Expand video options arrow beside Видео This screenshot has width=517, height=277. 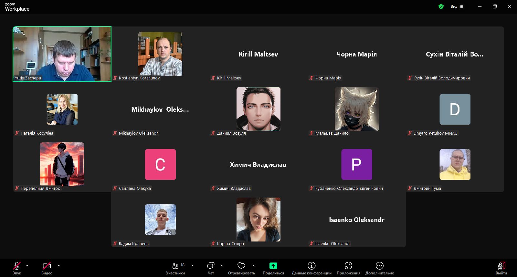click(x=59, y=266)
